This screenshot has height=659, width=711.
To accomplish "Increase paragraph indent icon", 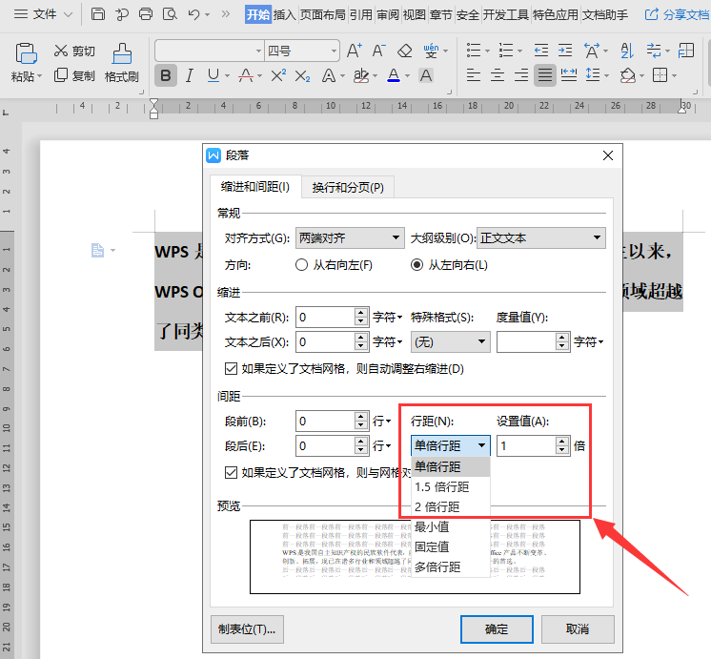I will (x=565, y=51).
